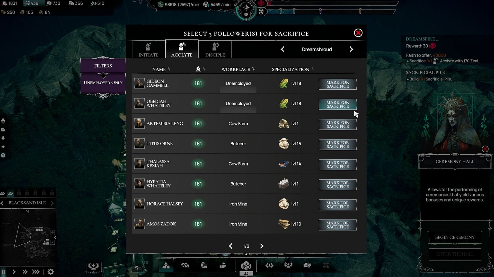
Task: Zoom in minimap with plus icon
Action: click(52, 232)
